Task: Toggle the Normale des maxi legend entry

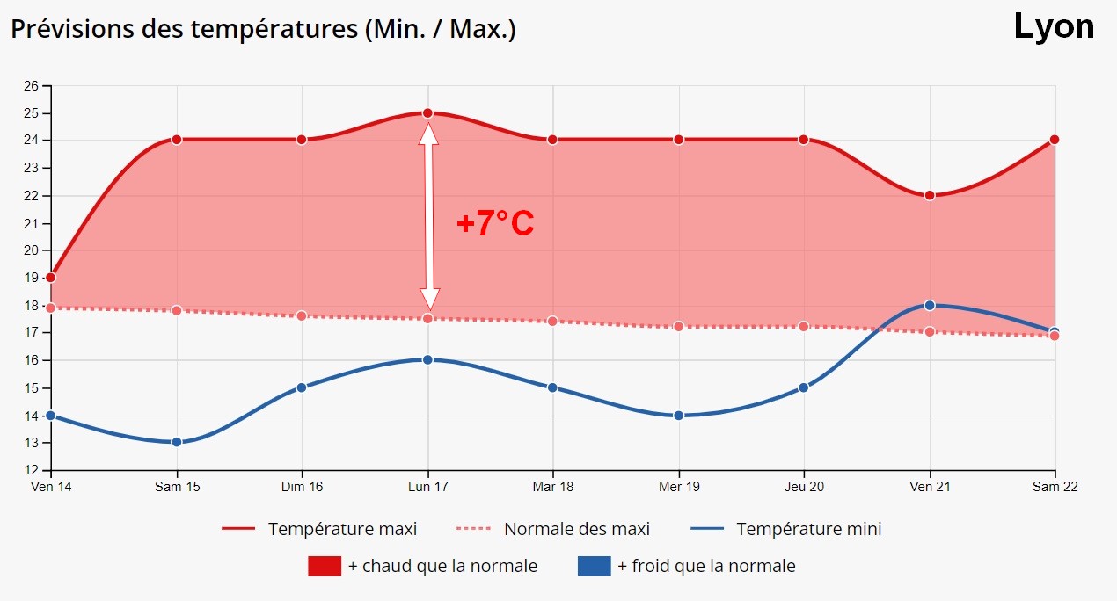Action: pos(553,529)
